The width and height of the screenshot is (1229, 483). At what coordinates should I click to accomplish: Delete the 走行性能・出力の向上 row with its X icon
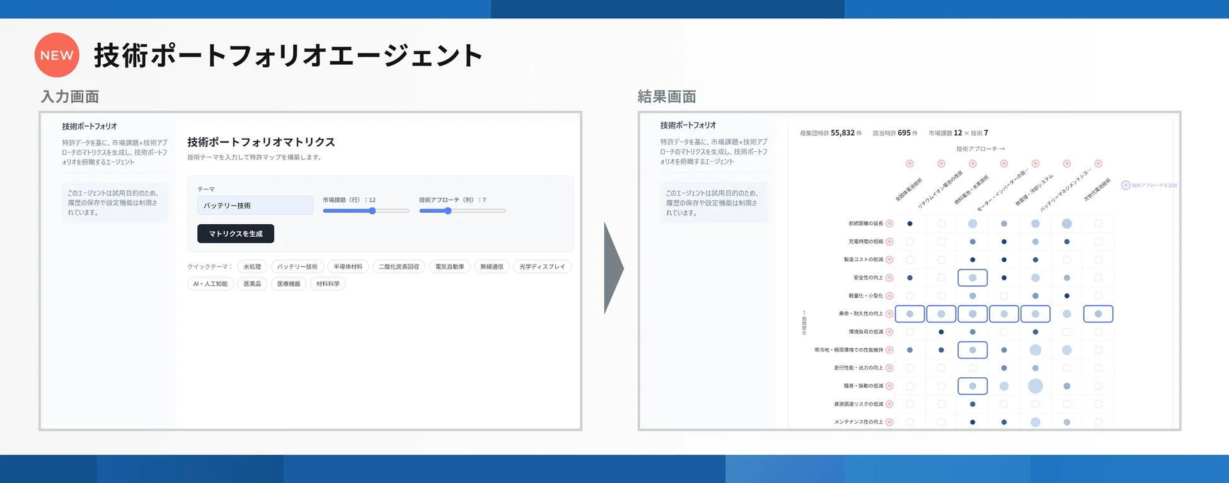pos(889,368)
